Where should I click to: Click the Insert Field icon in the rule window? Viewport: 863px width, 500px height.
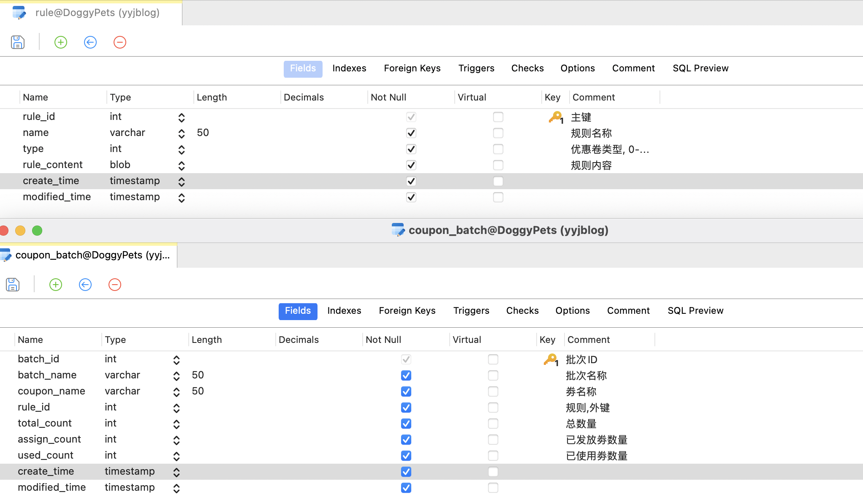[90, 42]
